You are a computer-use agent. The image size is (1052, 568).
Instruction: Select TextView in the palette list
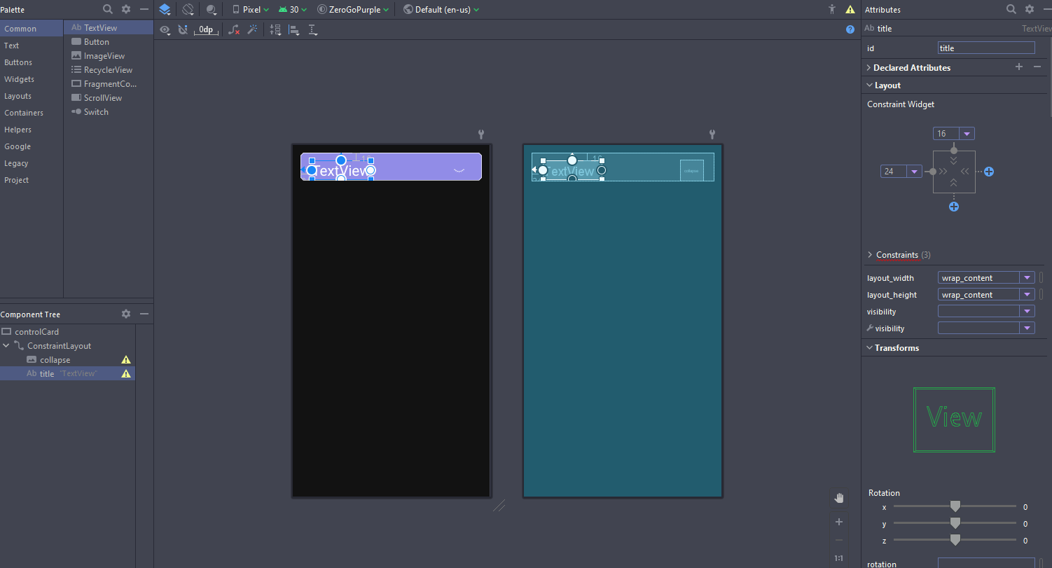[109, 28]
